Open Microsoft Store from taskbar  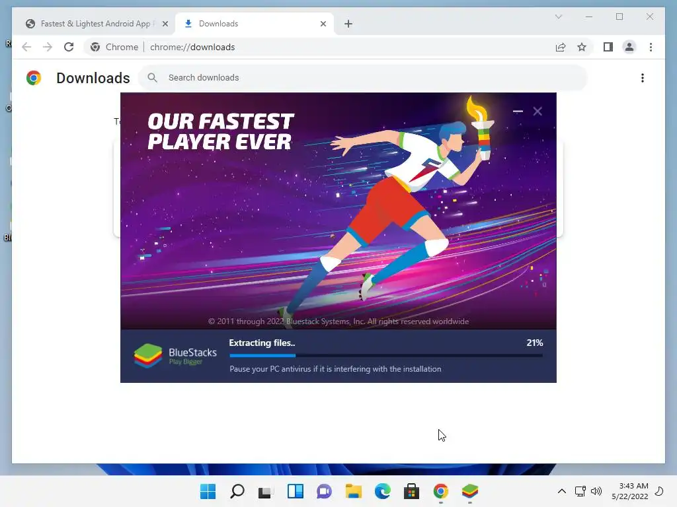[x=411, y=491]
